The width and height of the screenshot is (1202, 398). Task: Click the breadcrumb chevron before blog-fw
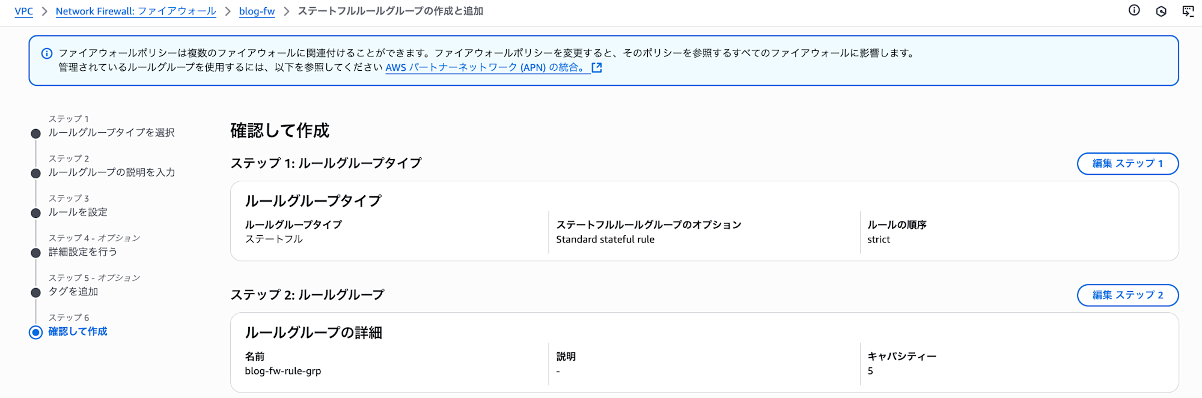pos(228,11)
